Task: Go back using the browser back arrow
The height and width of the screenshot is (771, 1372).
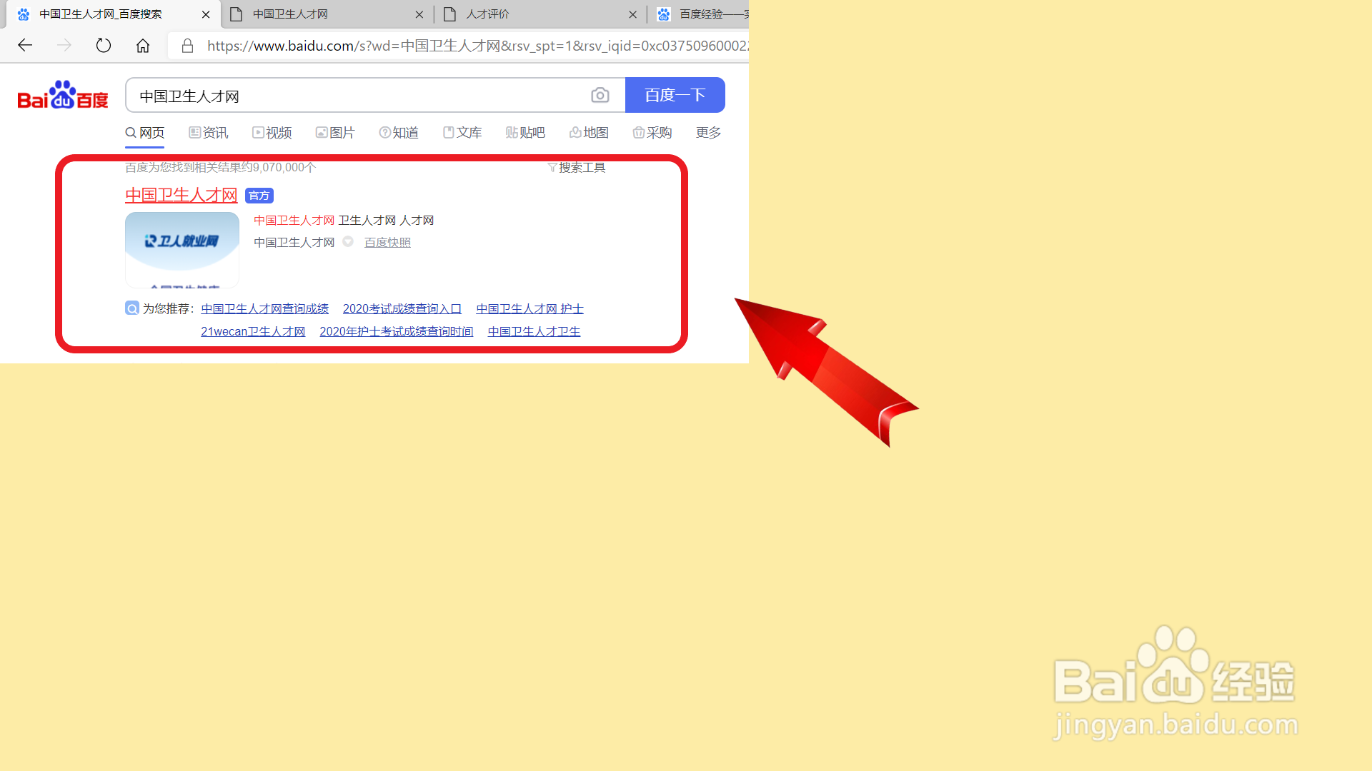Action: [25, 46]
